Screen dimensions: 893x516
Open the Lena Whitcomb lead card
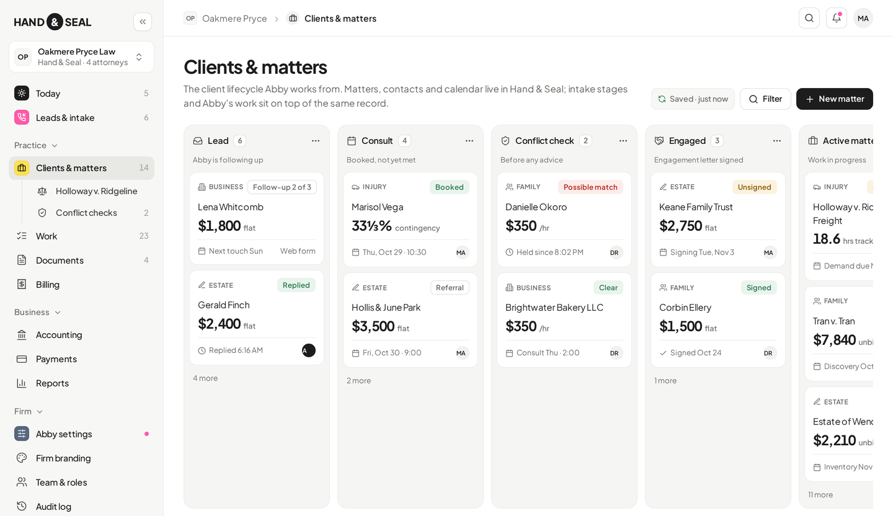[x=257, y=218]
